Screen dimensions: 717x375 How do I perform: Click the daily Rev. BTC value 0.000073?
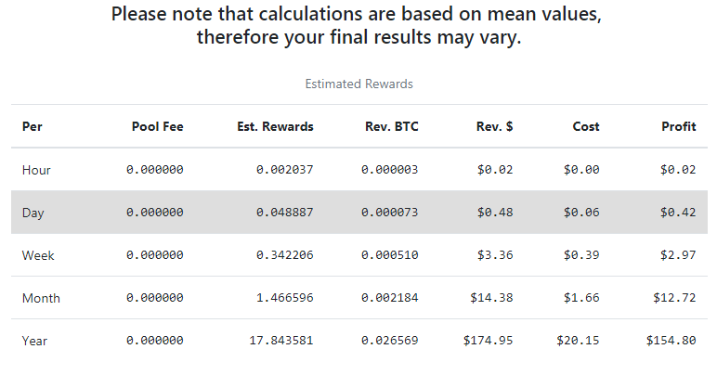pos(388,213)
